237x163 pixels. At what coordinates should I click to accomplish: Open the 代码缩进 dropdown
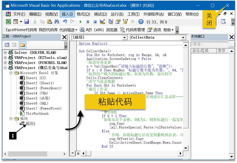pyautogui.click(x=68, y=30)
